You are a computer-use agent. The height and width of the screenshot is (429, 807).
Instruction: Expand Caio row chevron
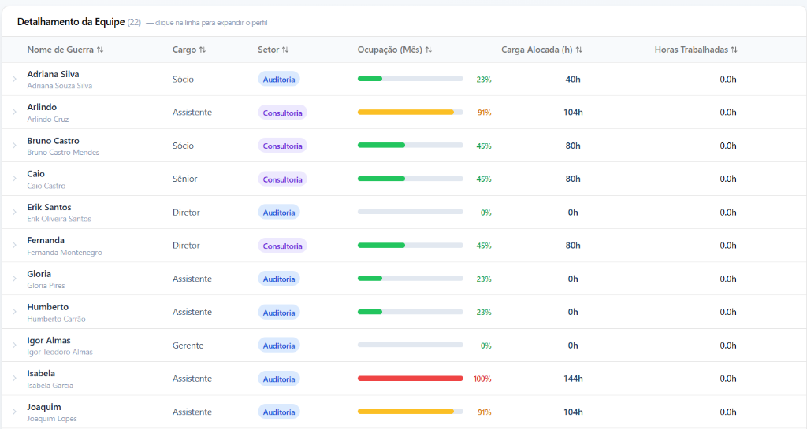tap(14, 179)
